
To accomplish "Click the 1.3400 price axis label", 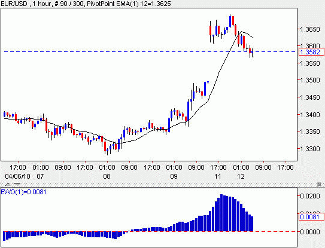I will [310, 115].
